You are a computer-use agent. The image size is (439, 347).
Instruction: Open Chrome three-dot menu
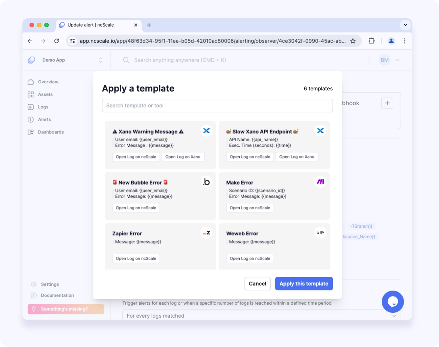[404, 41]
